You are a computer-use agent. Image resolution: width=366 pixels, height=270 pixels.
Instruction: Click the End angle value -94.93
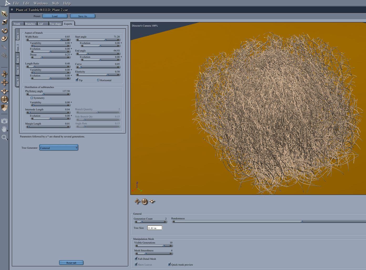(116, 51)
